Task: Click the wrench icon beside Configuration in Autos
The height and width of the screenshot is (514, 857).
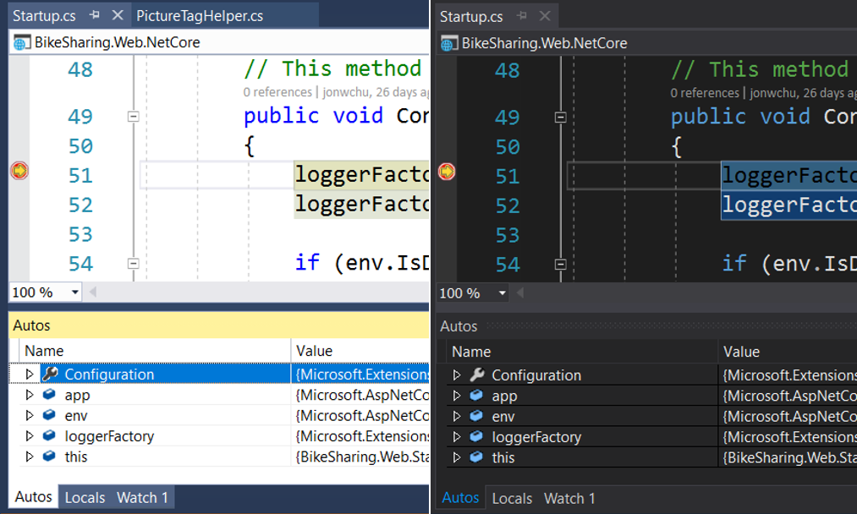Action: click(x=49, y=374)
